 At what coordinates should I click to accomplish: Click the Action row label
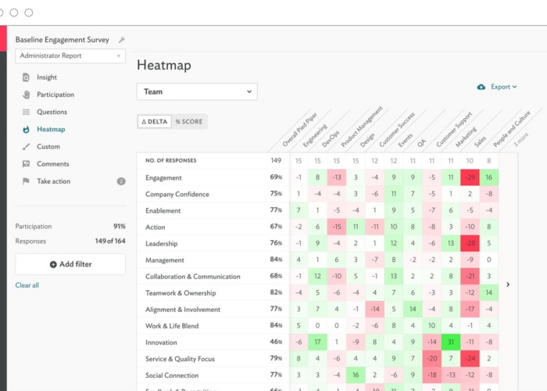pyautogui.click(x=156, y=227)
